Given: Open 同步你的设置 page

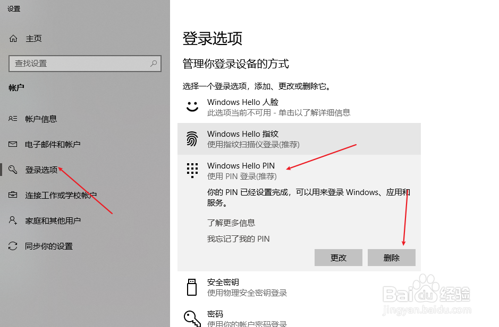Looking at the screenshot, I should coord(49,246).
